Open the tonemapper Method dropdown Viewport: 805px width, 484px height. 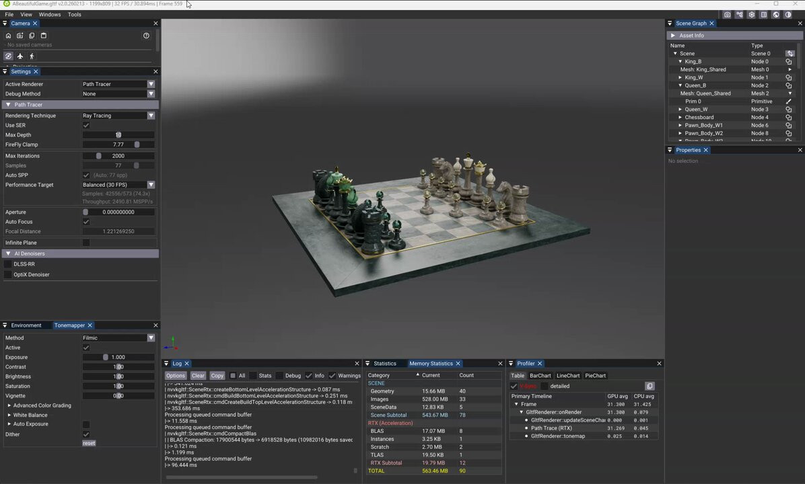click(x=118, y=338)
